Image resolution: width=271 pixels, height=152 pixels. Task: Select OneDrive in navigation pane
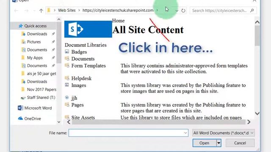coord(33,119)
